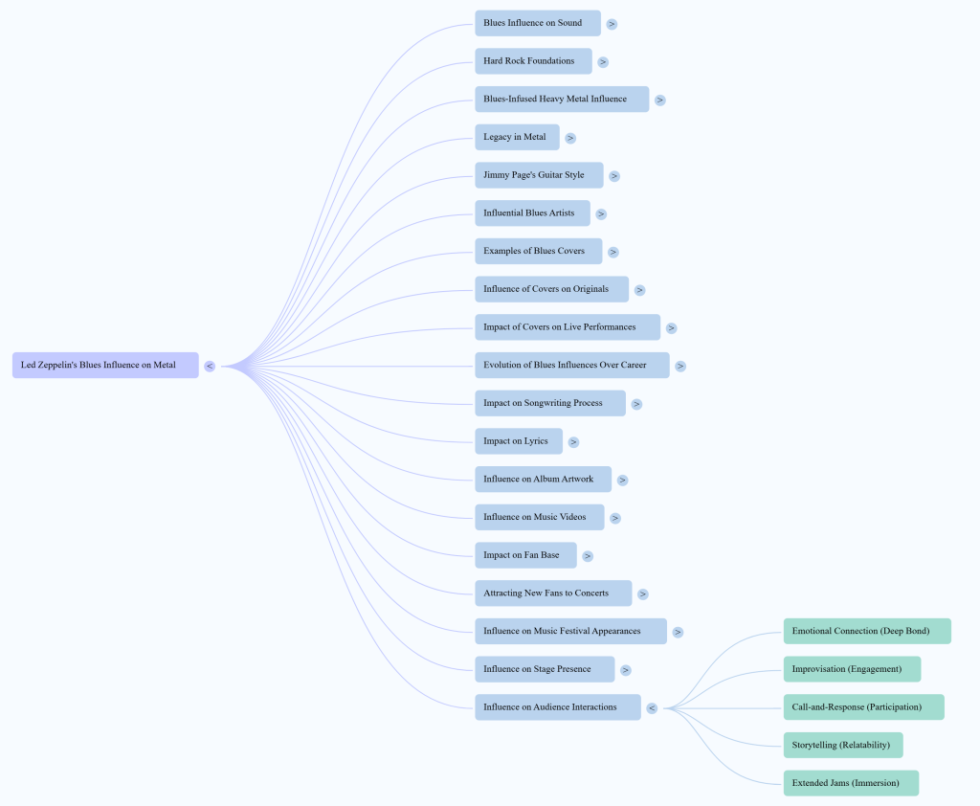Expand Impact of Covers on Live Performances
The width and height of the screenshot is (980, 806).
671,328
